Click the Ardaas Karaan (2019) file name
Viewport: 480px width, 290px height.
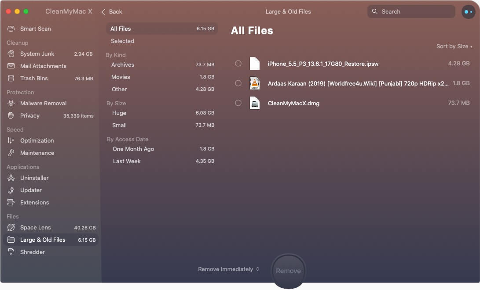358,83
